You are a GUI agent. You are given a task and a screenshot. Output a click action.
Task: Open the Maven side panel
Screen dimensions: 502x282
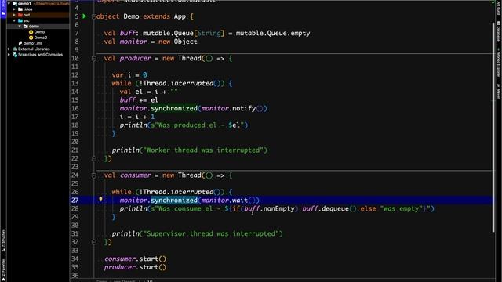click(x=499, y=92)
